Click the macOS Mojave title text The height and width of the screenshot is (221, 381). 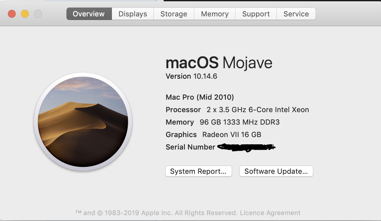(219, 62)
